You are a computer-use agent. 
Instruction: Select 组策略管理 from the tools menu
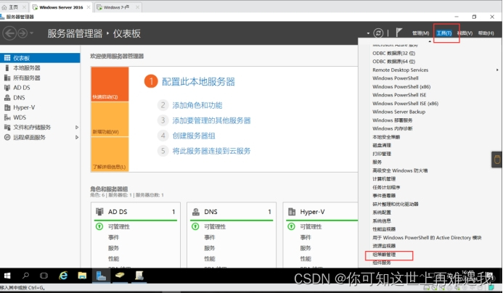384,255
